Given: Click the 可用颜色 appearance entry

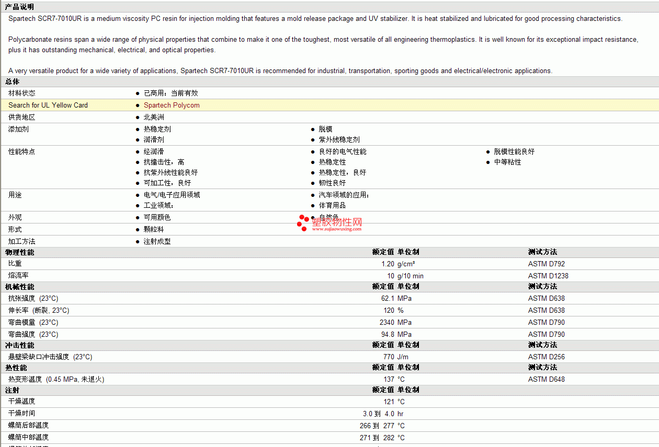Looking at the screenshot, I should [x=157, y=217].
